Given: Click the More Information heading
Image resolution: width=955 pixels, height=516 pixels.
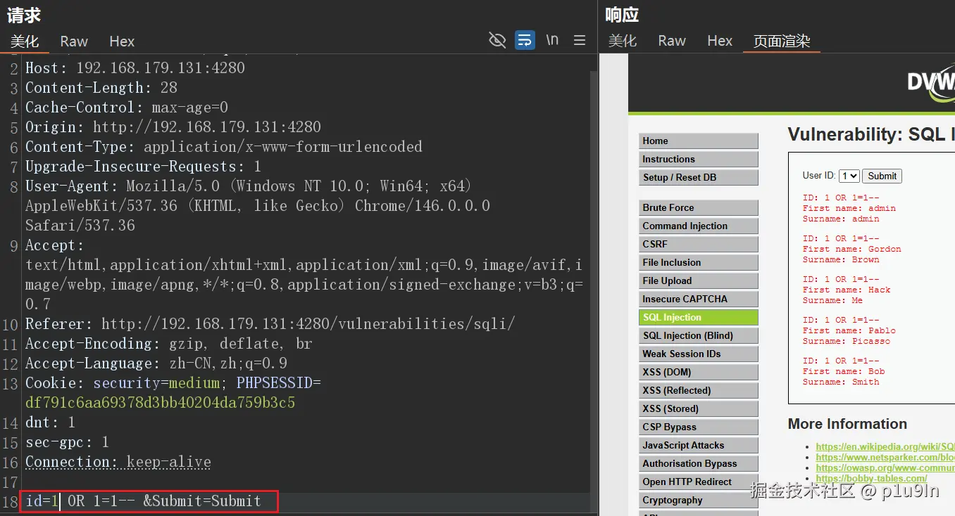Looking at the screenshot, I should (x=847, y=424).
